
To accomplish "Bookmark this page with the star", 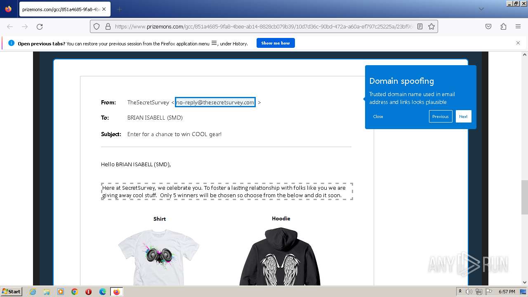I will pos(431,26).
